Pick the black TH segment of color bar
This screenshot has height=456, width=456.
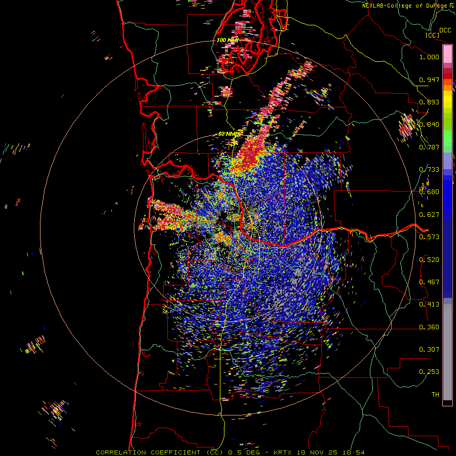coord(447,403)
